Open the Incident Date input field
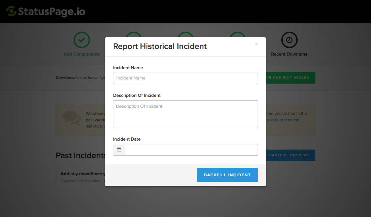The width and height of the screenshot is (371, 217). pos(191,150)
